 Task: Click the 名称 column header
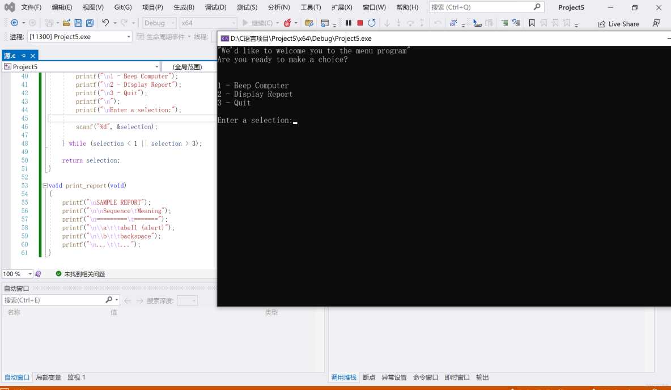tap(14, 312)
